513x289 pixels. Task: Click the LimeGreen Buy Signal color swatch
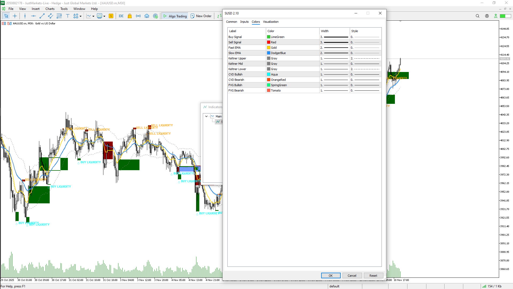coord(269,37)
